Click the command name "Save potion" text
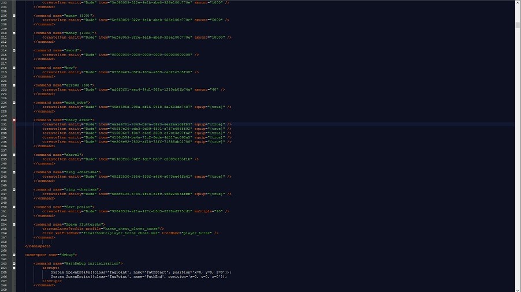This screenshot has width=521, height=292. click(x=79, y=207)
